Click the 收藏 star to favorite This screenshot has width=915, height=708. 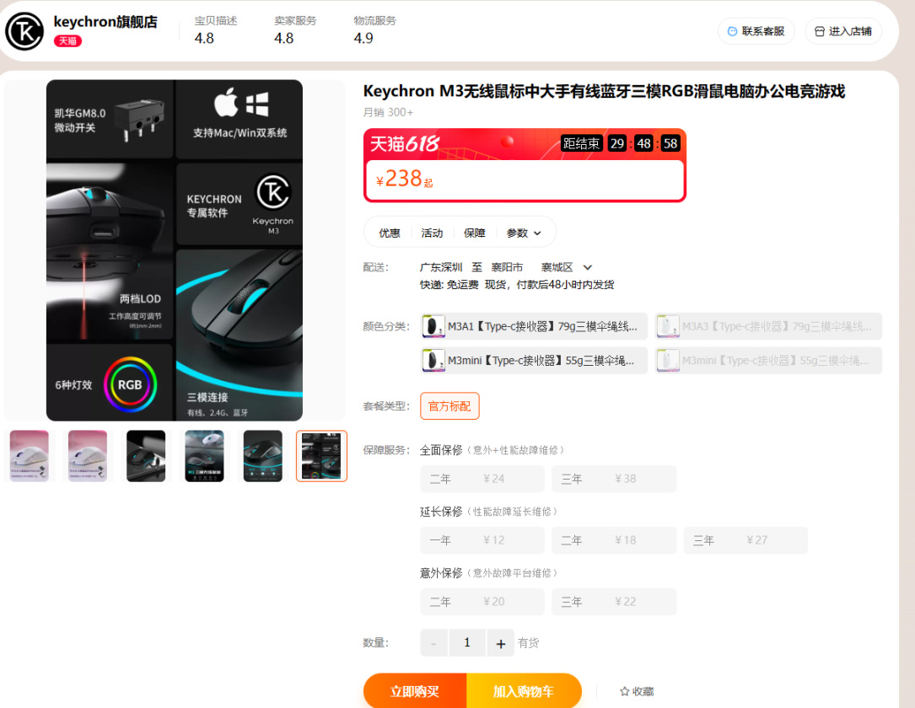[636, 691]
